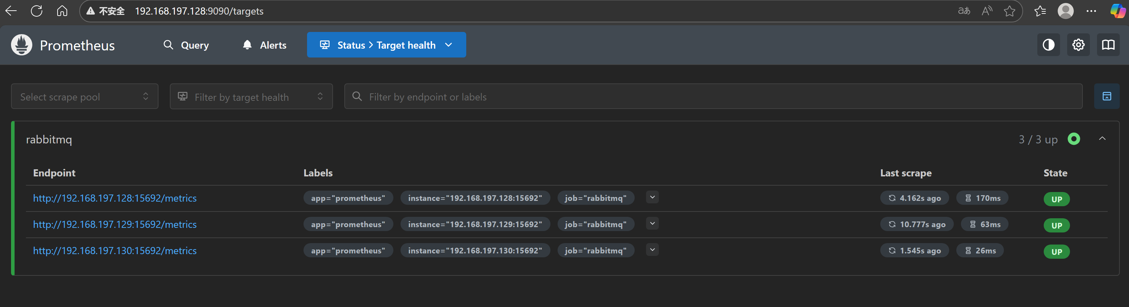Click job="rabbitmq" label on 129 row
1129x307 pixels.
[x=596, y=224]
